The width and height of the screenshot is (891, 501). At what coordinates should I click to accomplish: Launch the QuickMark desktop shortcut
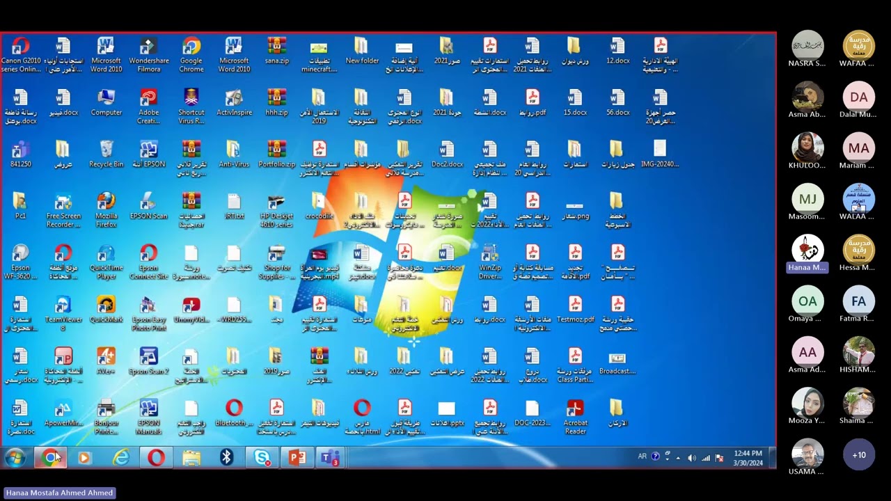click(106, 309)
